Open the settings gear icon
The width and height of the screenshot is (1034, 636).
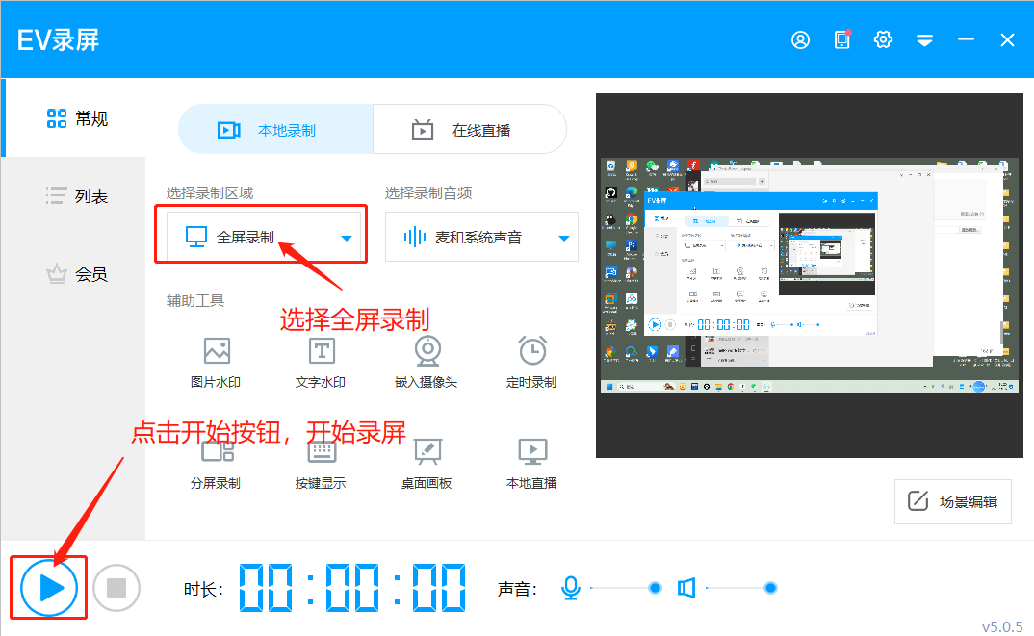tap(883, 39)
